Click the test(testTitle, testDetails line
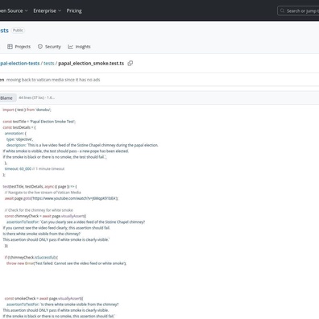The width and height of the screenshot is (319, 319). (x=39, y=186)
